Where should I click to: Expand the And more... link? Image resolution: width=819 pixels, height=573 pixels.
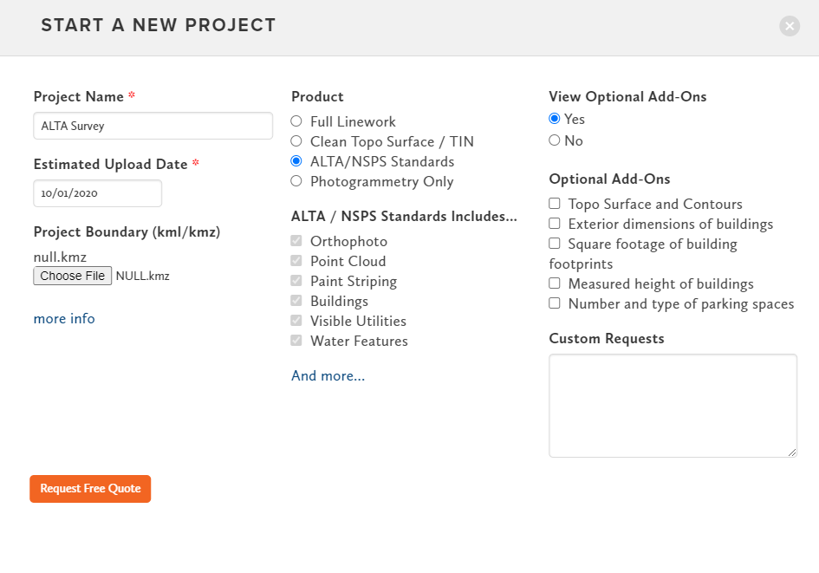328,375
